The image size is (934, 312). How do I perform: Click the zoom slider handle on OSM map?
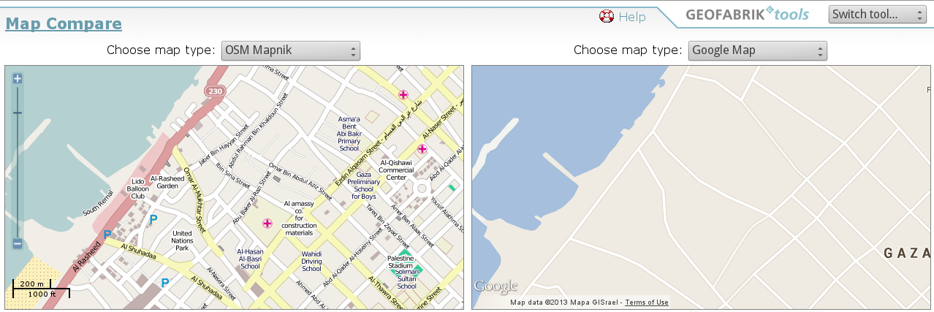18,113
